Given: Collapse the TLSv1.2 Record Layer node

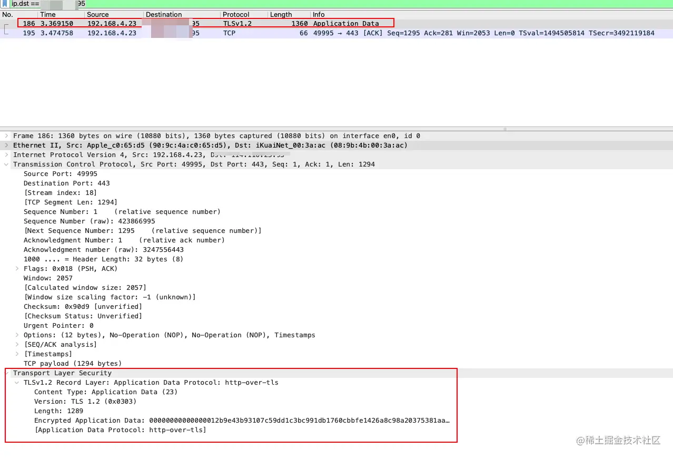Looking at the screenshot, I should (x=17, y=383).
